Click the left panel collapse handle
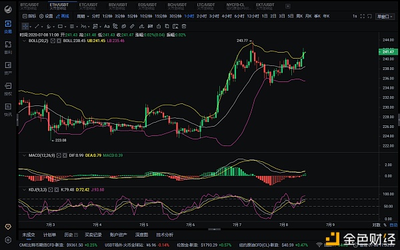The height and width of the screenshot is (250, 400). pyautogui.click(x=17, y=120)
